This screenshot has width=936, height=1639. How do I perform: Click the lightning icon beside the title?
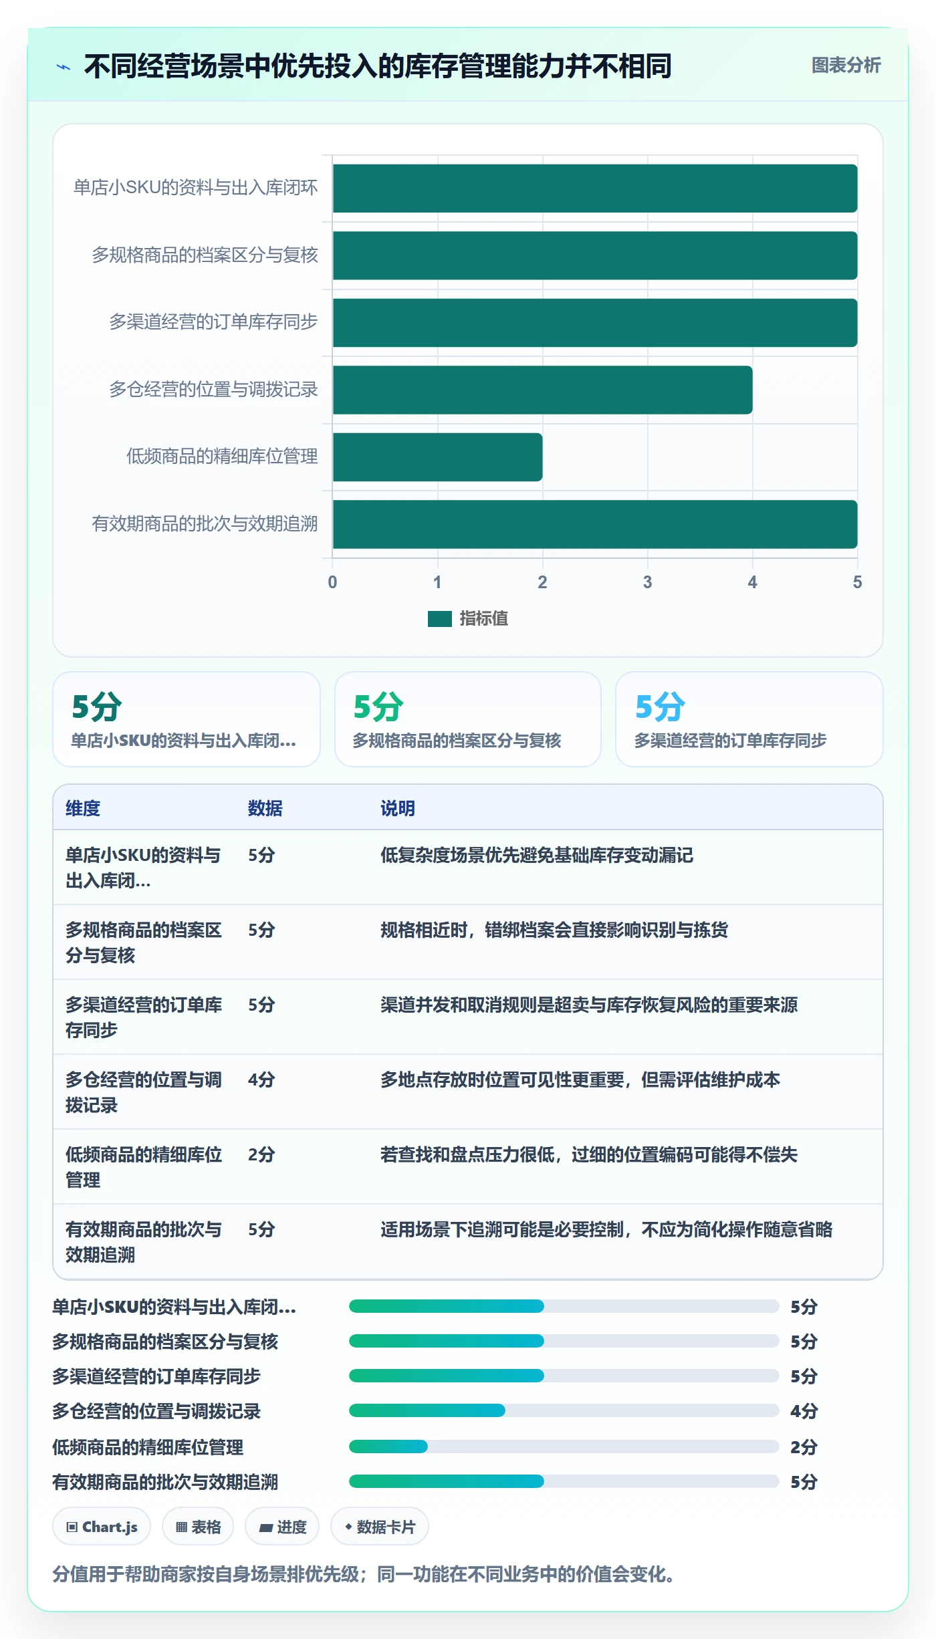tap(64, 67)
